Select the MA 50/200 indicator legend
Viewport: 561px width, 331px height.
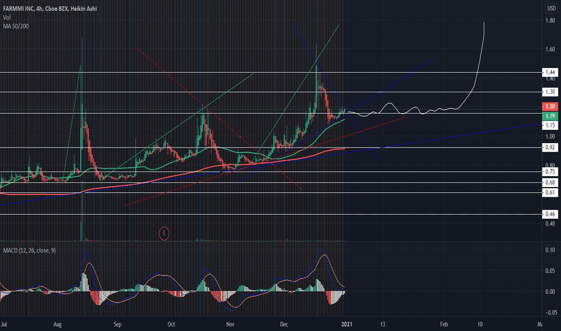[x=16, y=26]
